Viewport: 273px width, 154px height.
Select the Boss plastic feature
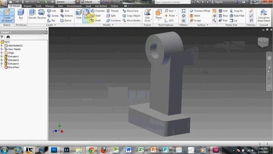pyautogui.click(x=223, y=16)
